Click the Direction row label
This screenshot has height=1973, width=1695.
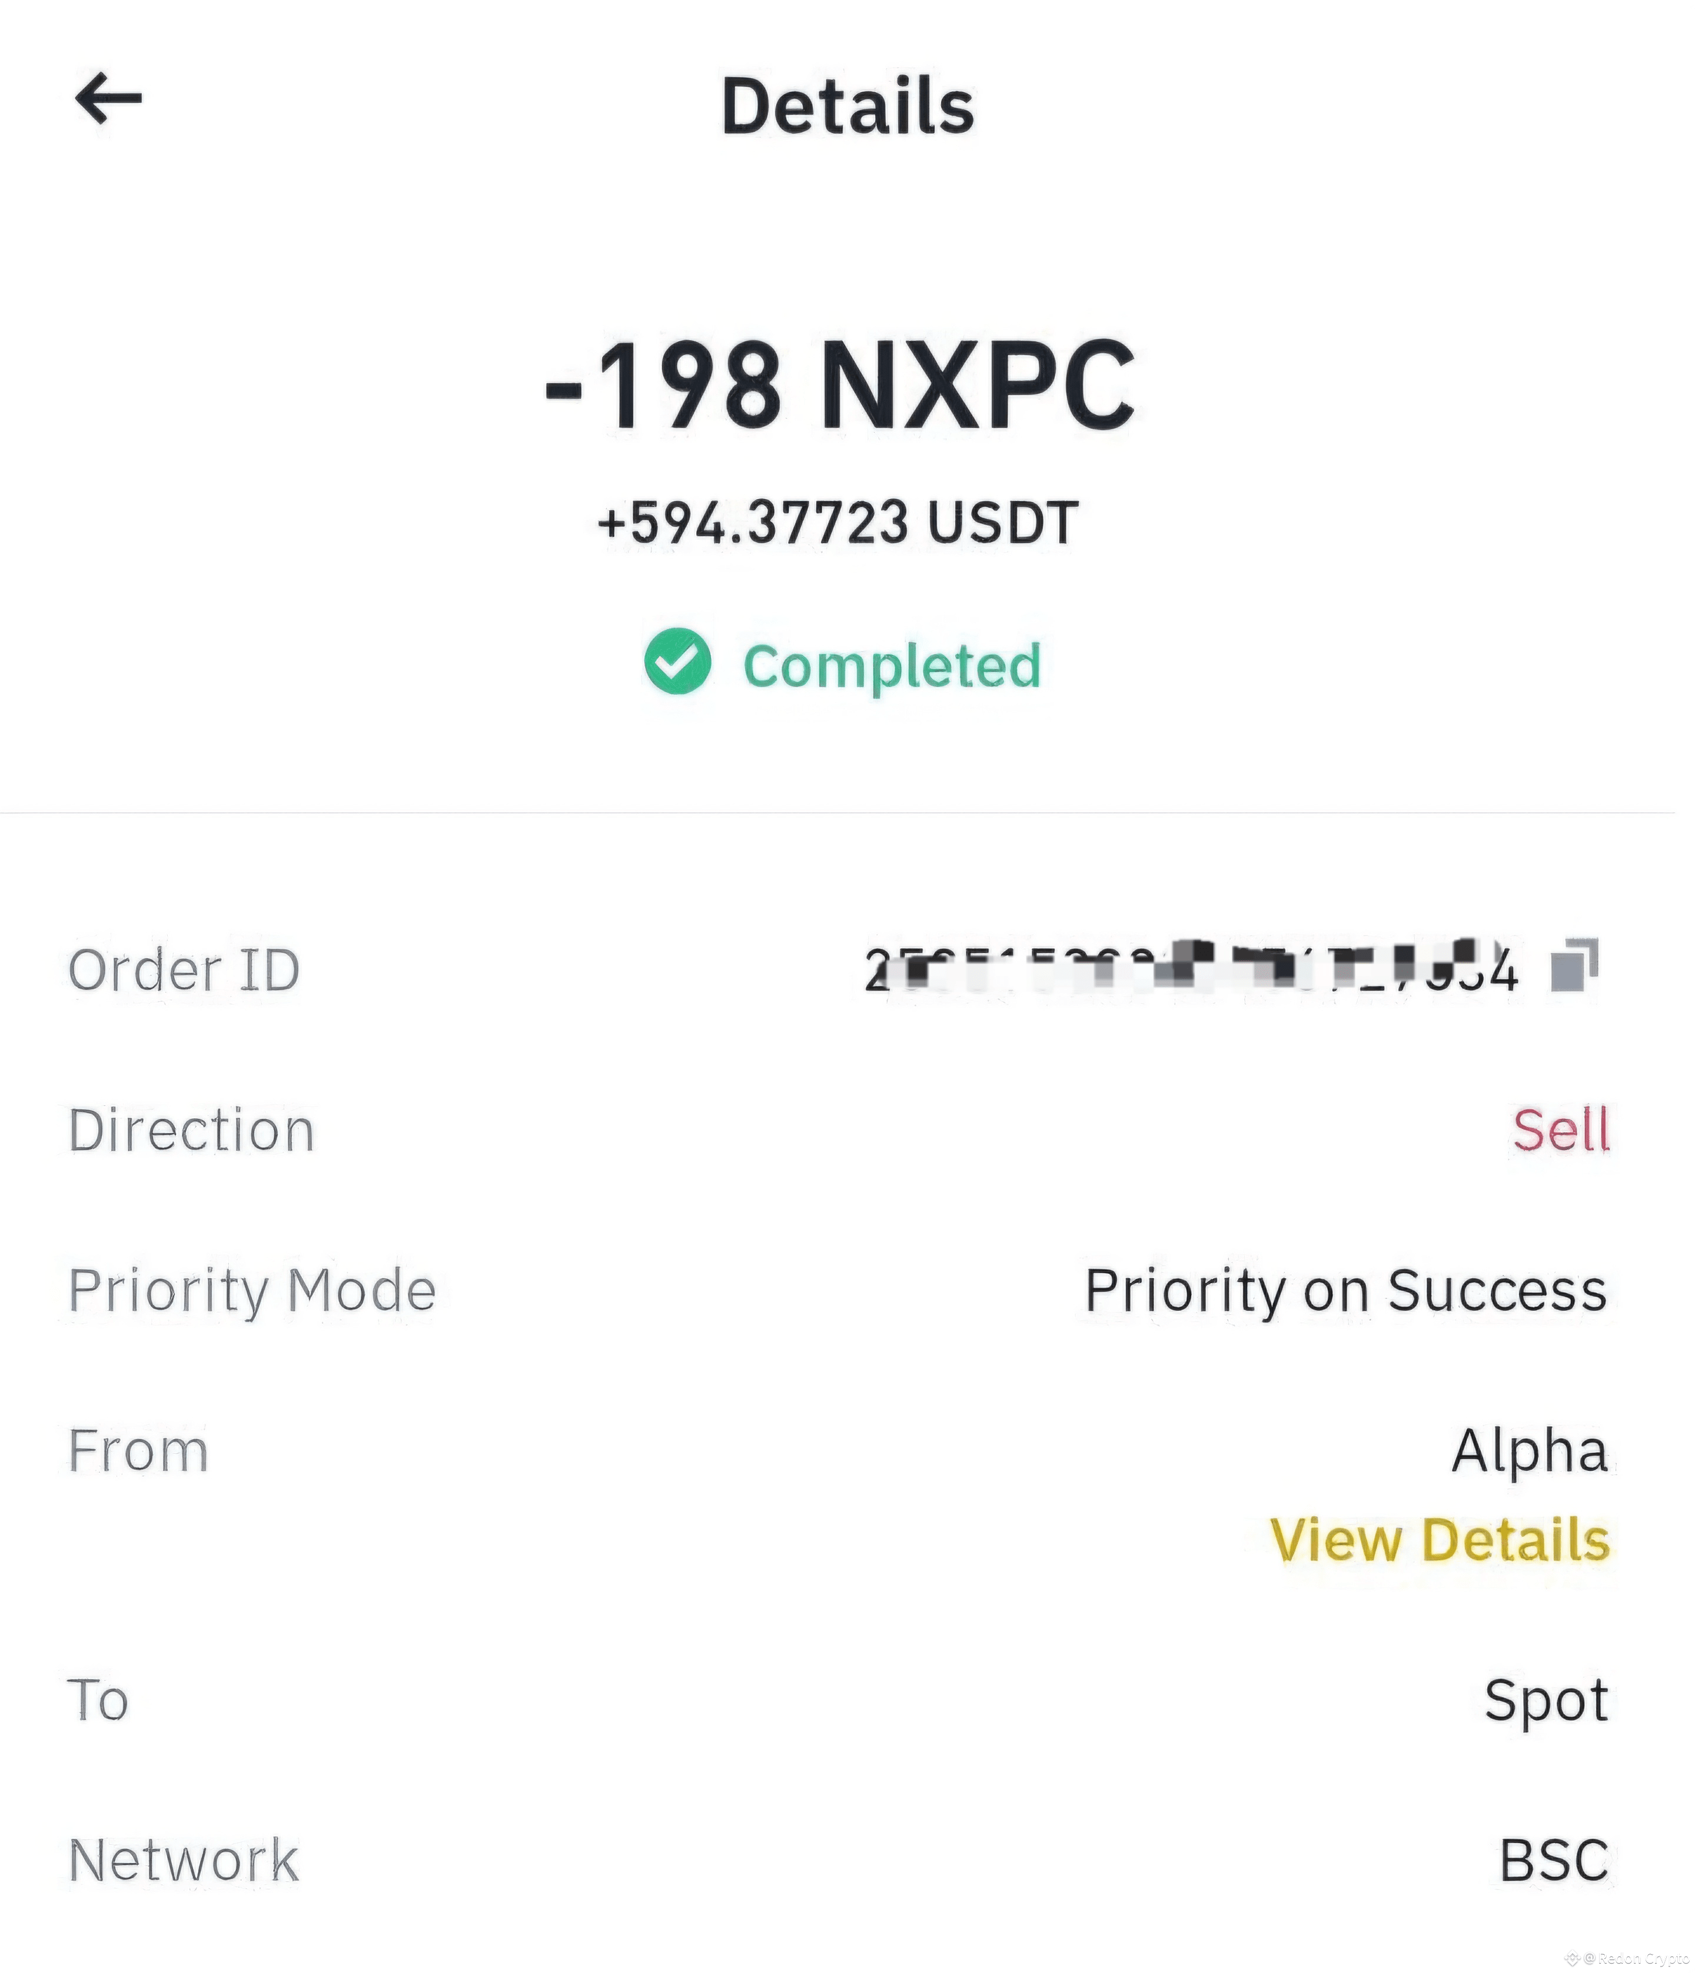pyautogui.click(x=191, y=1130)
